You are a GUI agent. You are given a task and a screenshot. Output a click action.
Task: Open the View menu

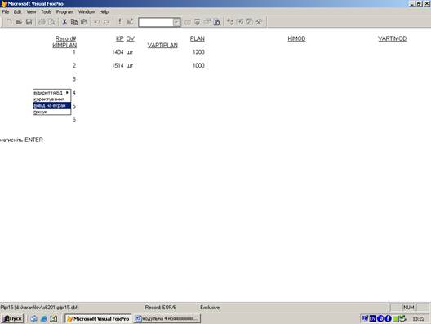31,11
